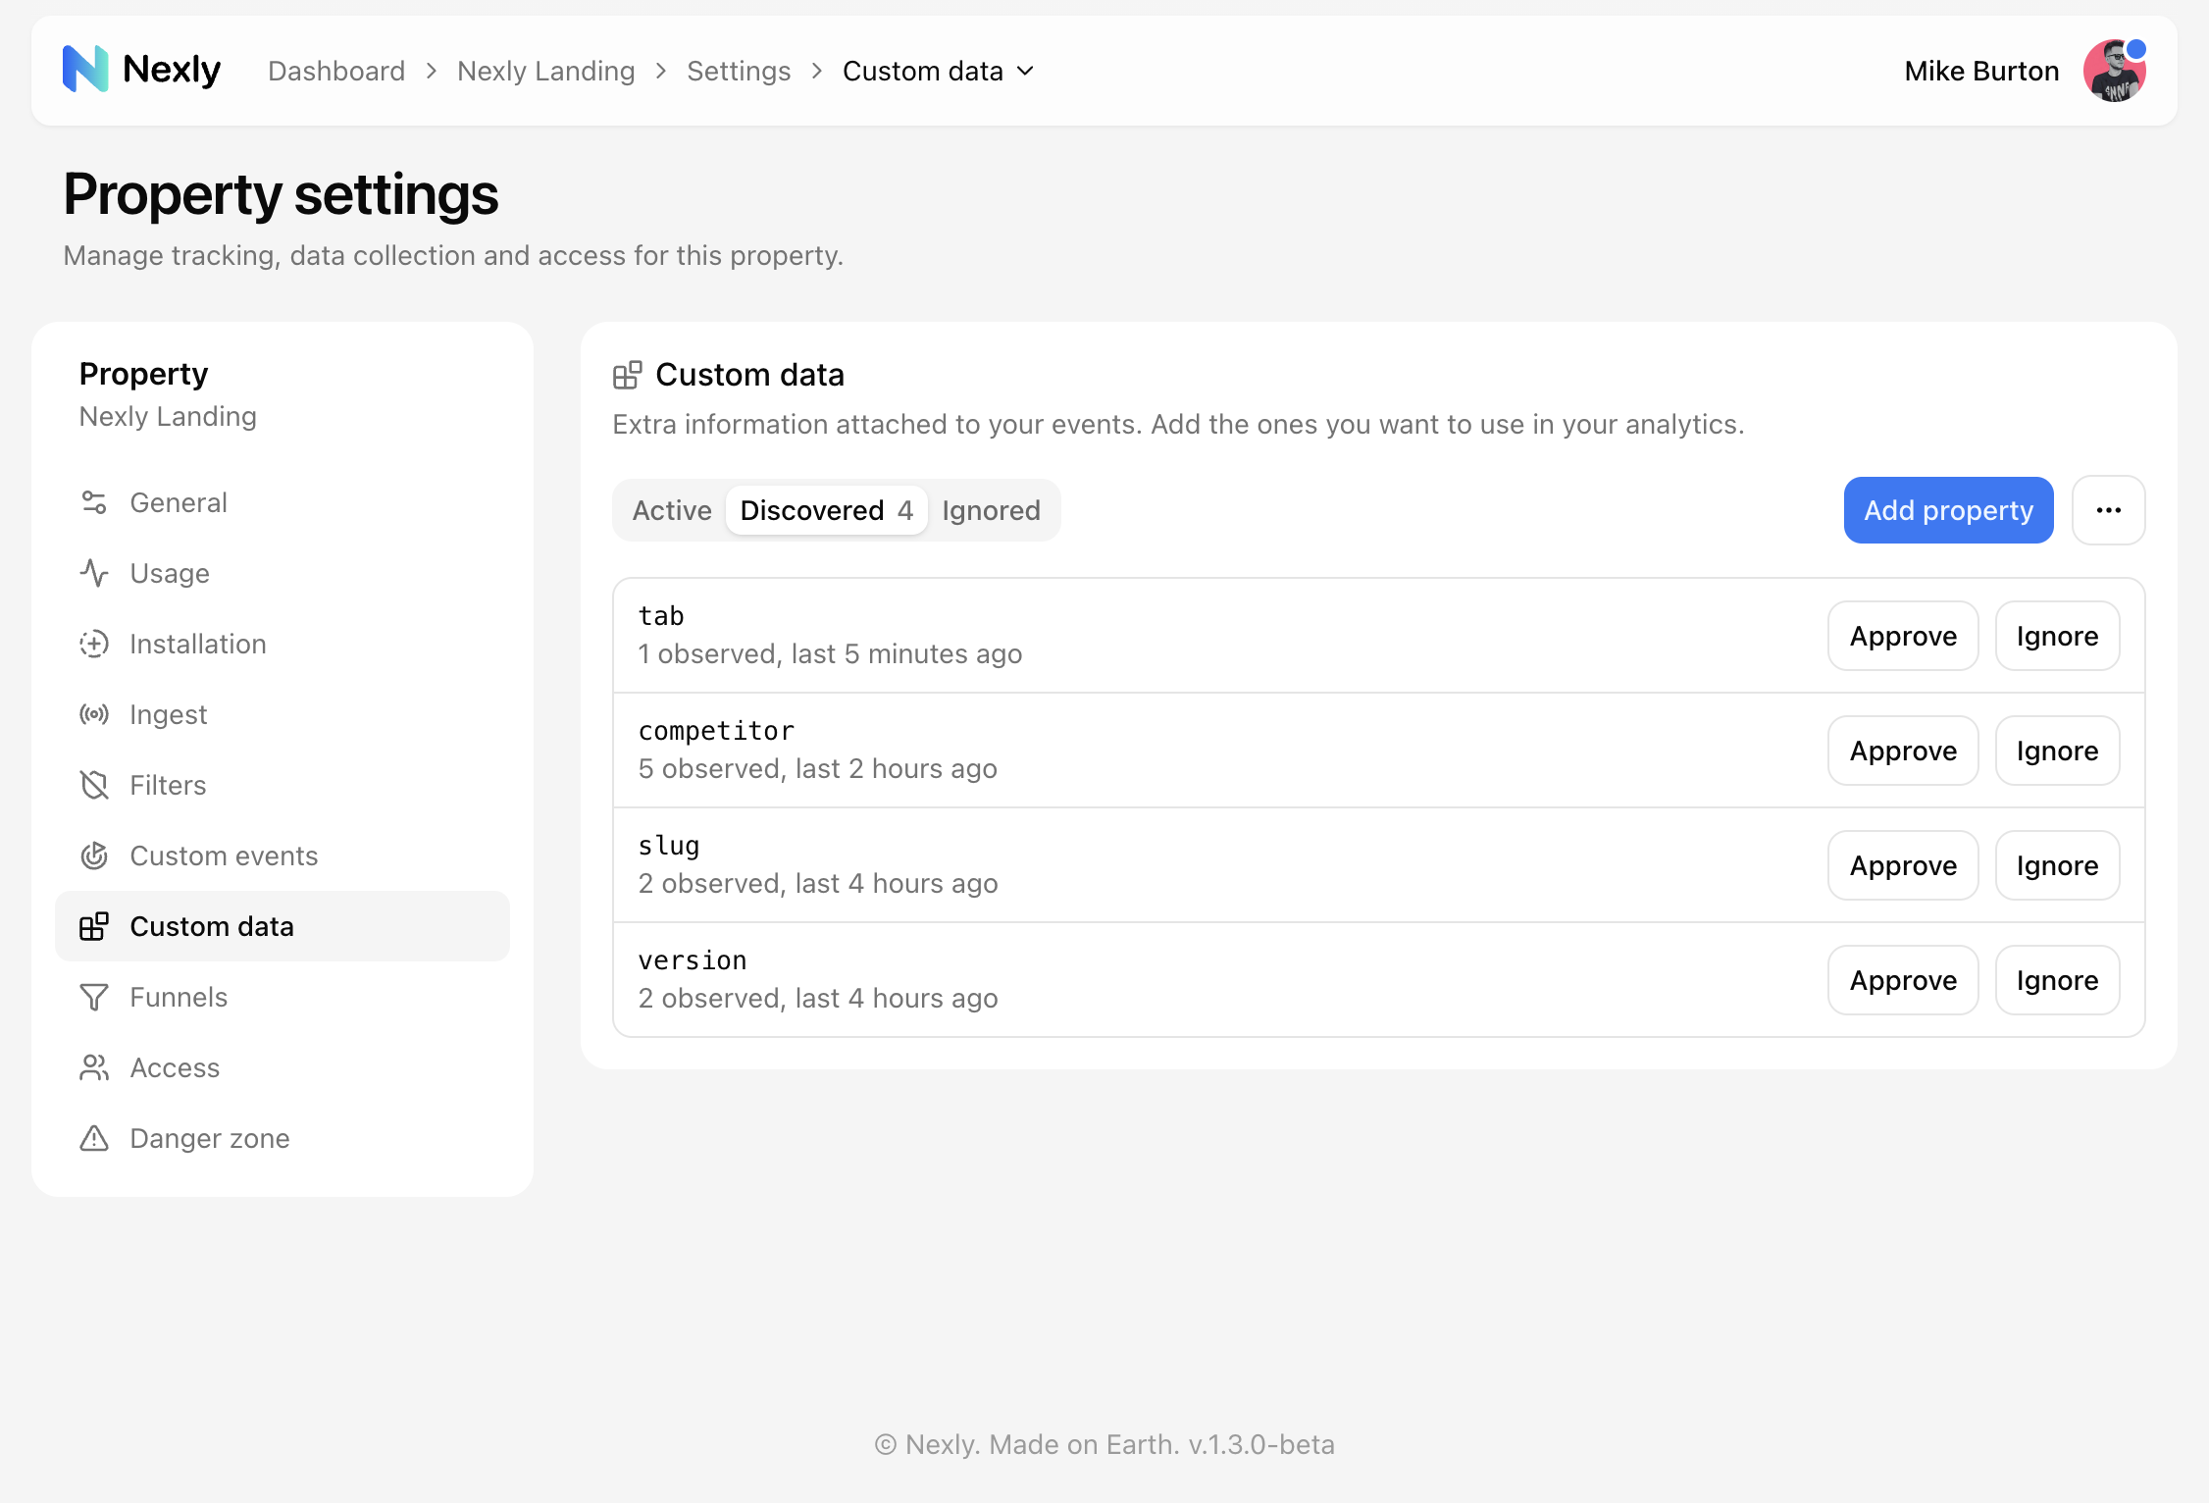This screenshot has width=2209, height=1503.
Task: Open Installation section in sidebar
Action: coord(283,644)
